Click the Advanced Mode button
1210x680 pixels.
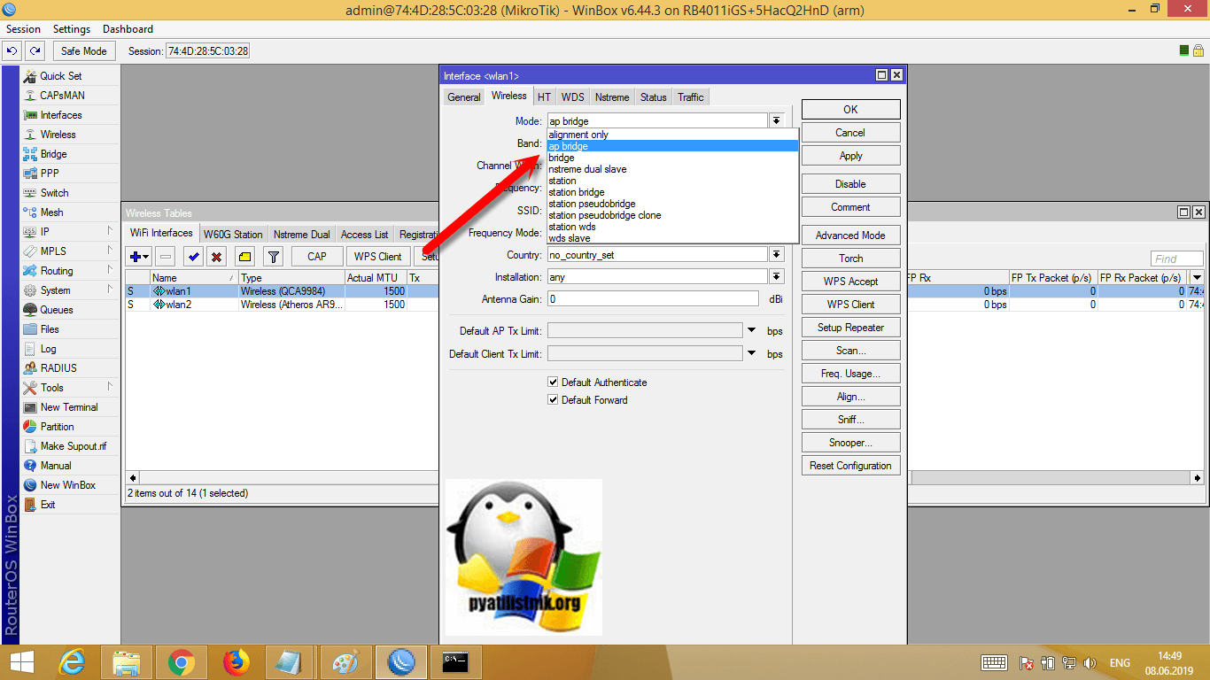(850, 236)
